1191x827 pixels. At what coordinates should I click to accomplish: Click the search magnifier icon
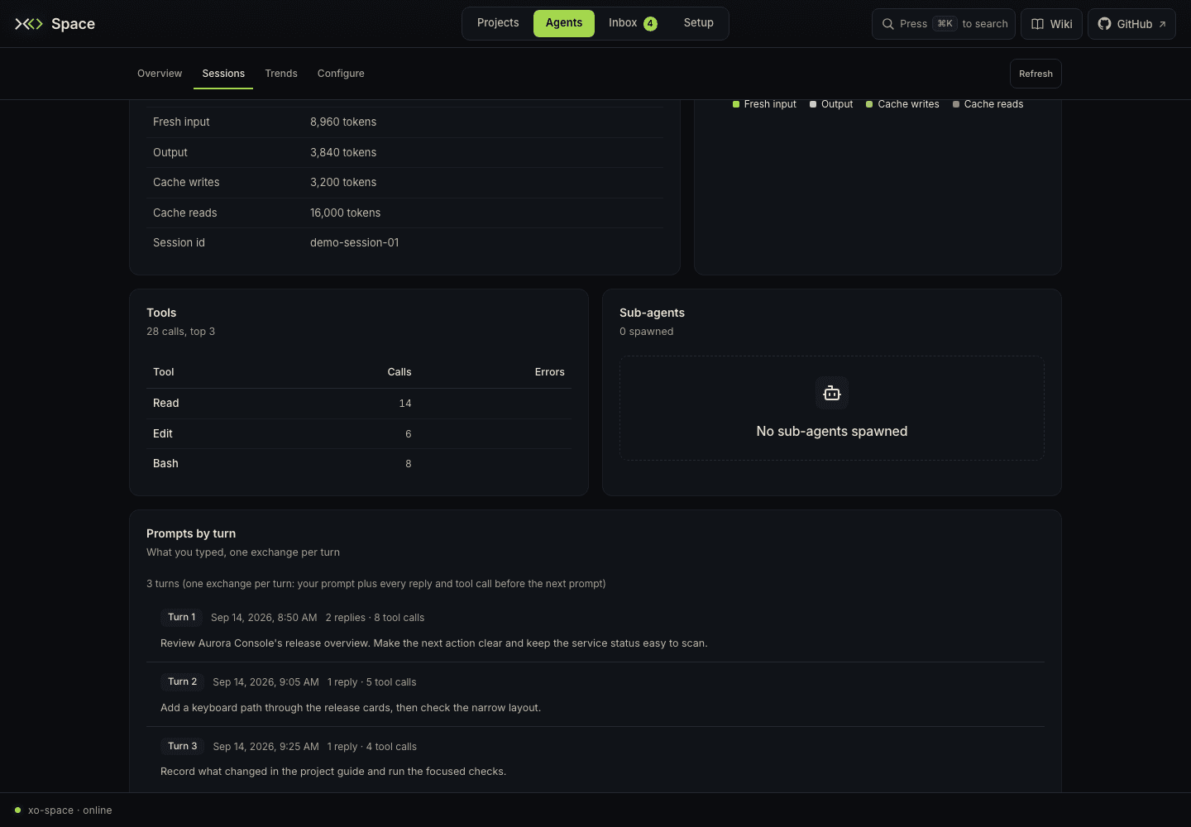click(x=887, y=24)
